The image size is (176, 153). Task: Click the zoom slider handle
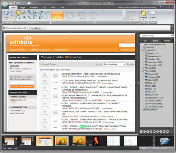coord(160,148)
